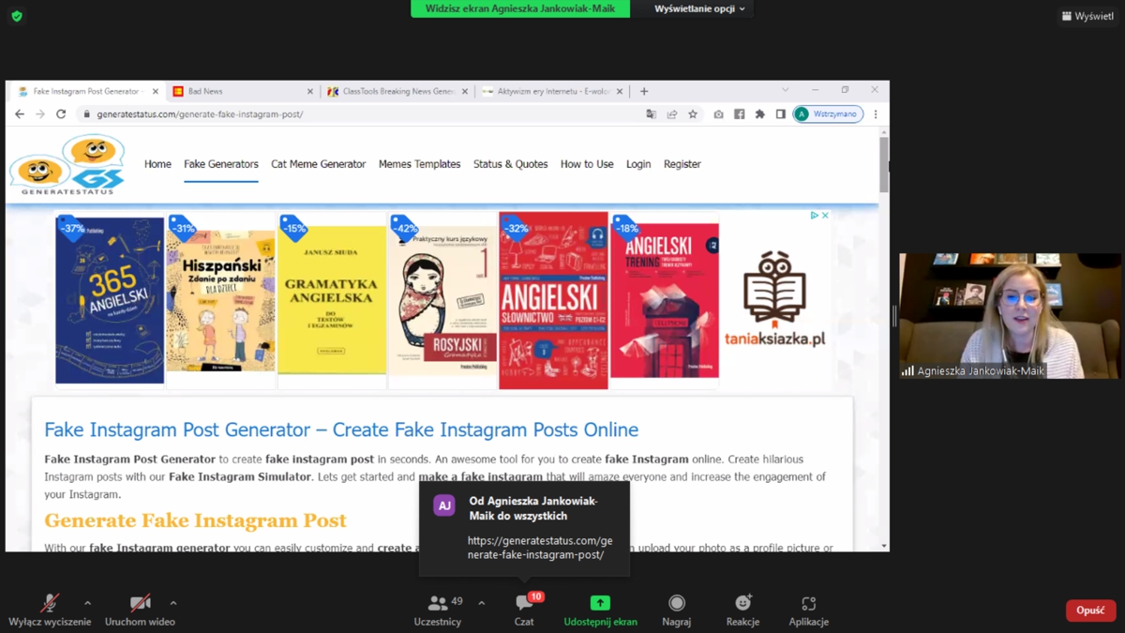1125x633 pixels.
Task: Open the Home menu item
Action: point(157,164)
